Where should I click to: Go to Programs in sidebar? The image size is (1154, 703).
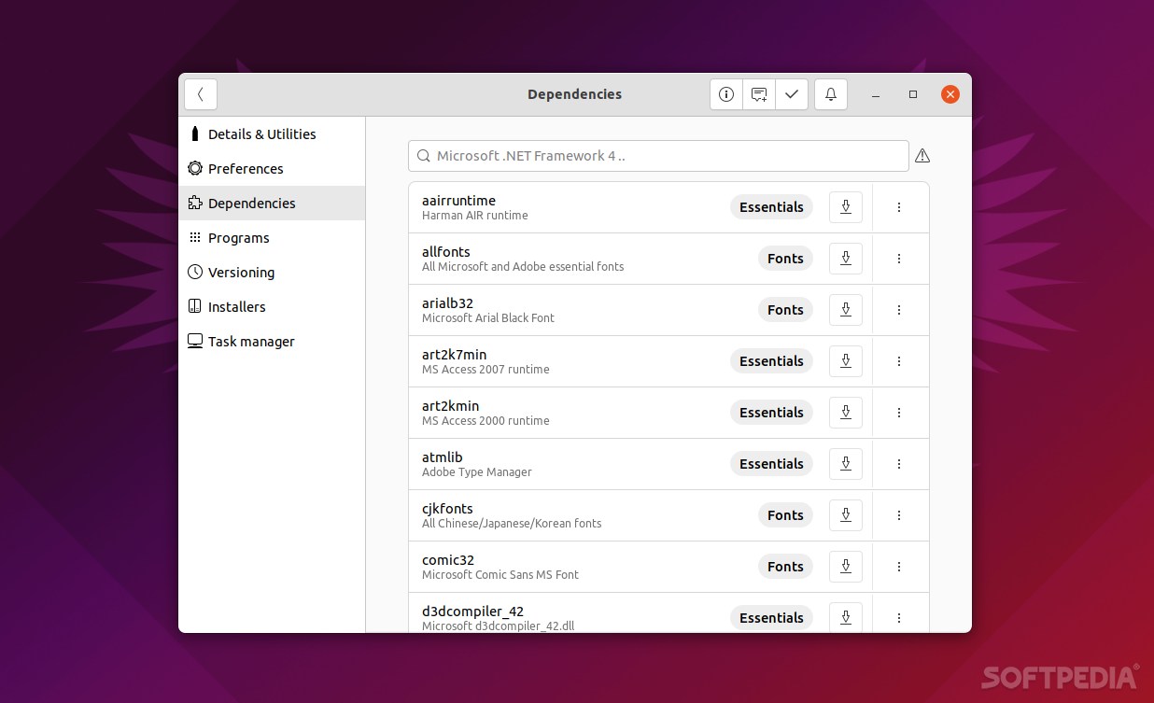272,238
